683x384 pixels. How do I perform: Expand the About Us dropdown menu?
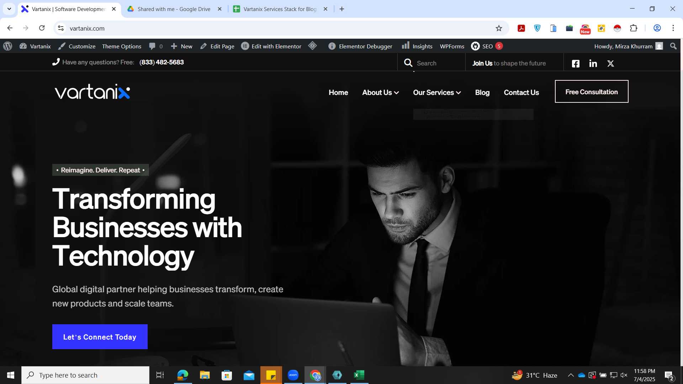[x=380, y=92]
